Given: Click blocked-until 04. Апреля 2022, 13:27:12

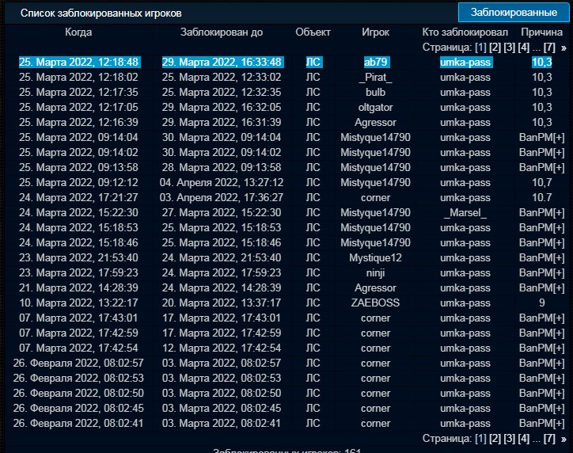Looking at the screenshot, I should tap(222, 182).
